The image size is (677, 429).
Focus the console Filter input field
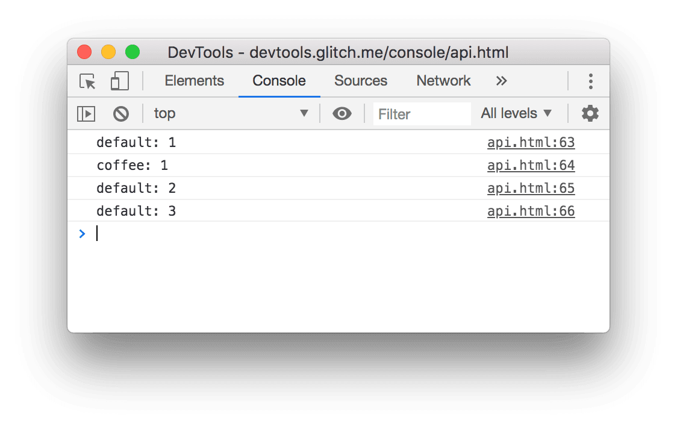pos(422,114)
